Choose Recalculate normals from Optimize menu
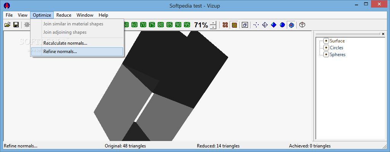Screen dimensions: 390x152 77,43
